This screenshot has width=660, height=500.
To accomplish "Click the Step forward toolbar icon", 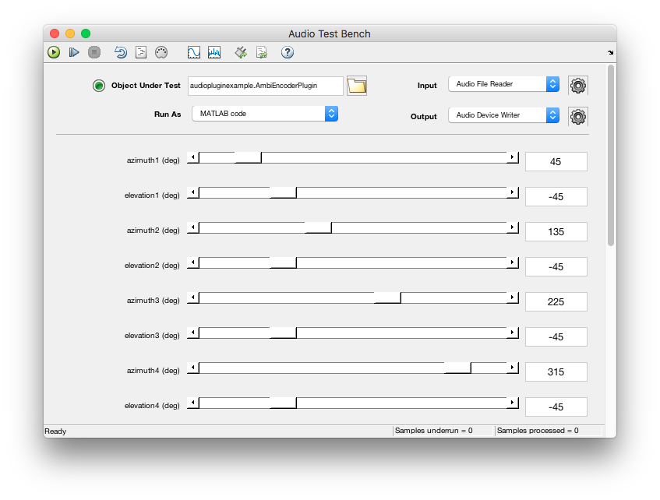I will pyautogui.click(x=74, y=52).
